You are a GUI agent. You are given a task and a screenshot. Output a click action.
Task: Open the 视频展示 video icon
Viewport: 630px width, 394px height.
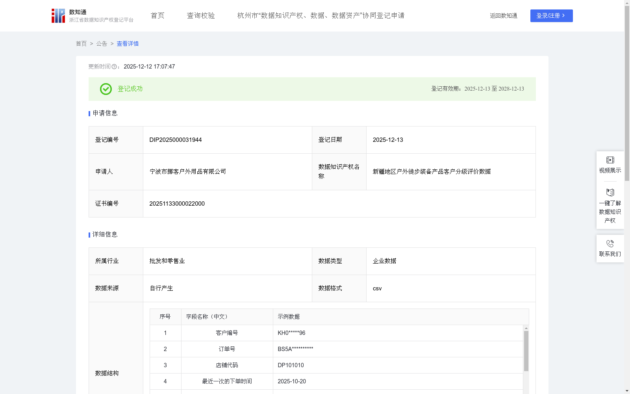pos(610,160)
